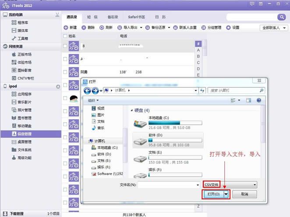The image size is (290, 217).
Task: Check the box for contact 阿勇
Action: pos(65,72)
